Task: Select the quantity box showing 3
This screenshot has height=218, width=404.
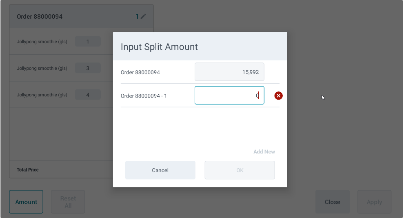Action: click(x=88, y=68)
